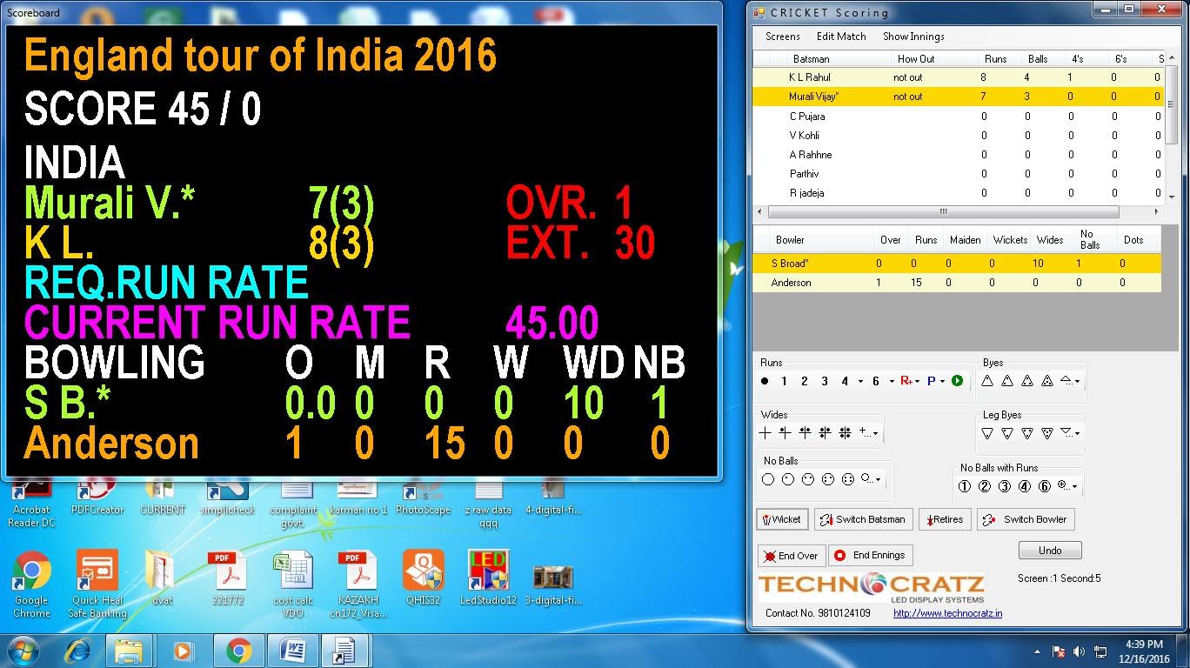This screenshot has height=668, width=1190.
Task: Record wide plus one run
Action: [785, 432]
